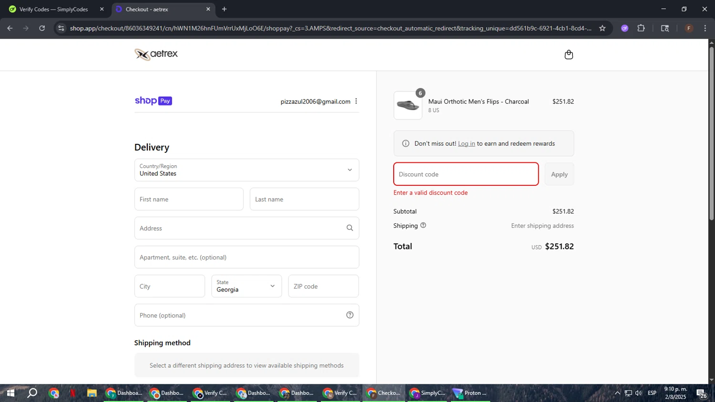Open Chrome icon next to search in taskbar
The height and width of the screenshot is (402, 715).
[x=54, y=393]
